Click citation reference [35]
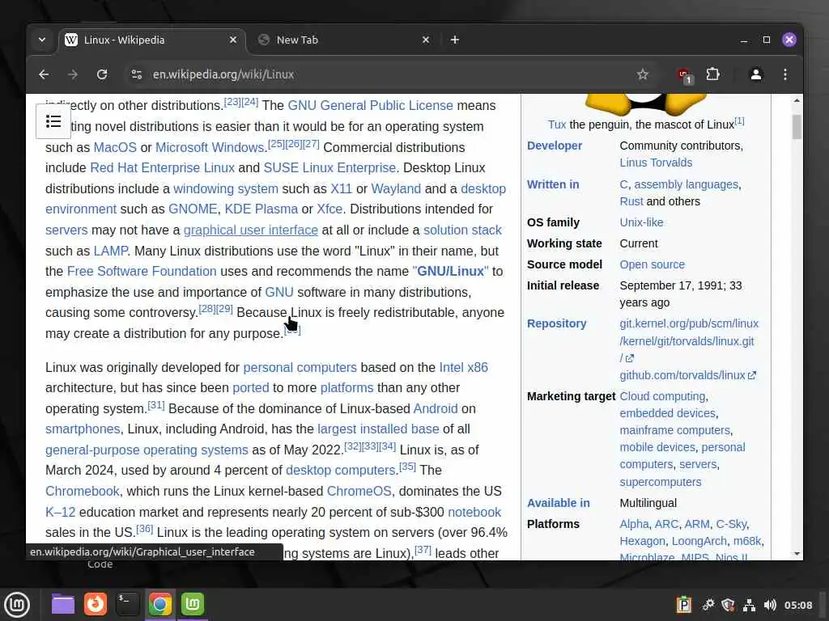 click(x=407, y=467)
